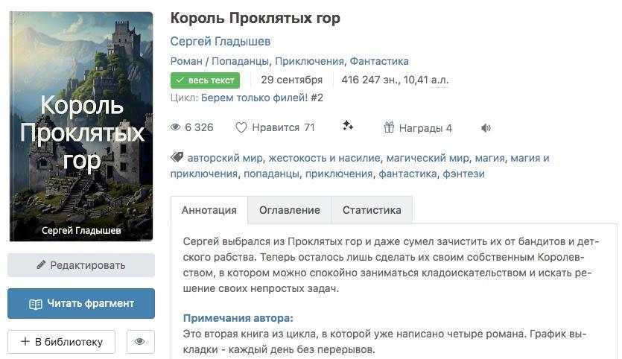Select the Аннотация tab
The width and height of the screenshot is (622, 359).
tap(209, 210)
